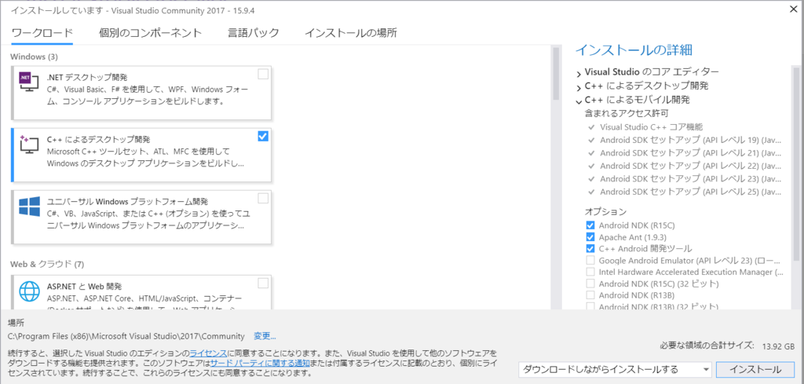Expand C++ によるデスクトップ開発 details section
This screenshot has width=804, height=384.
coord(579,86)
